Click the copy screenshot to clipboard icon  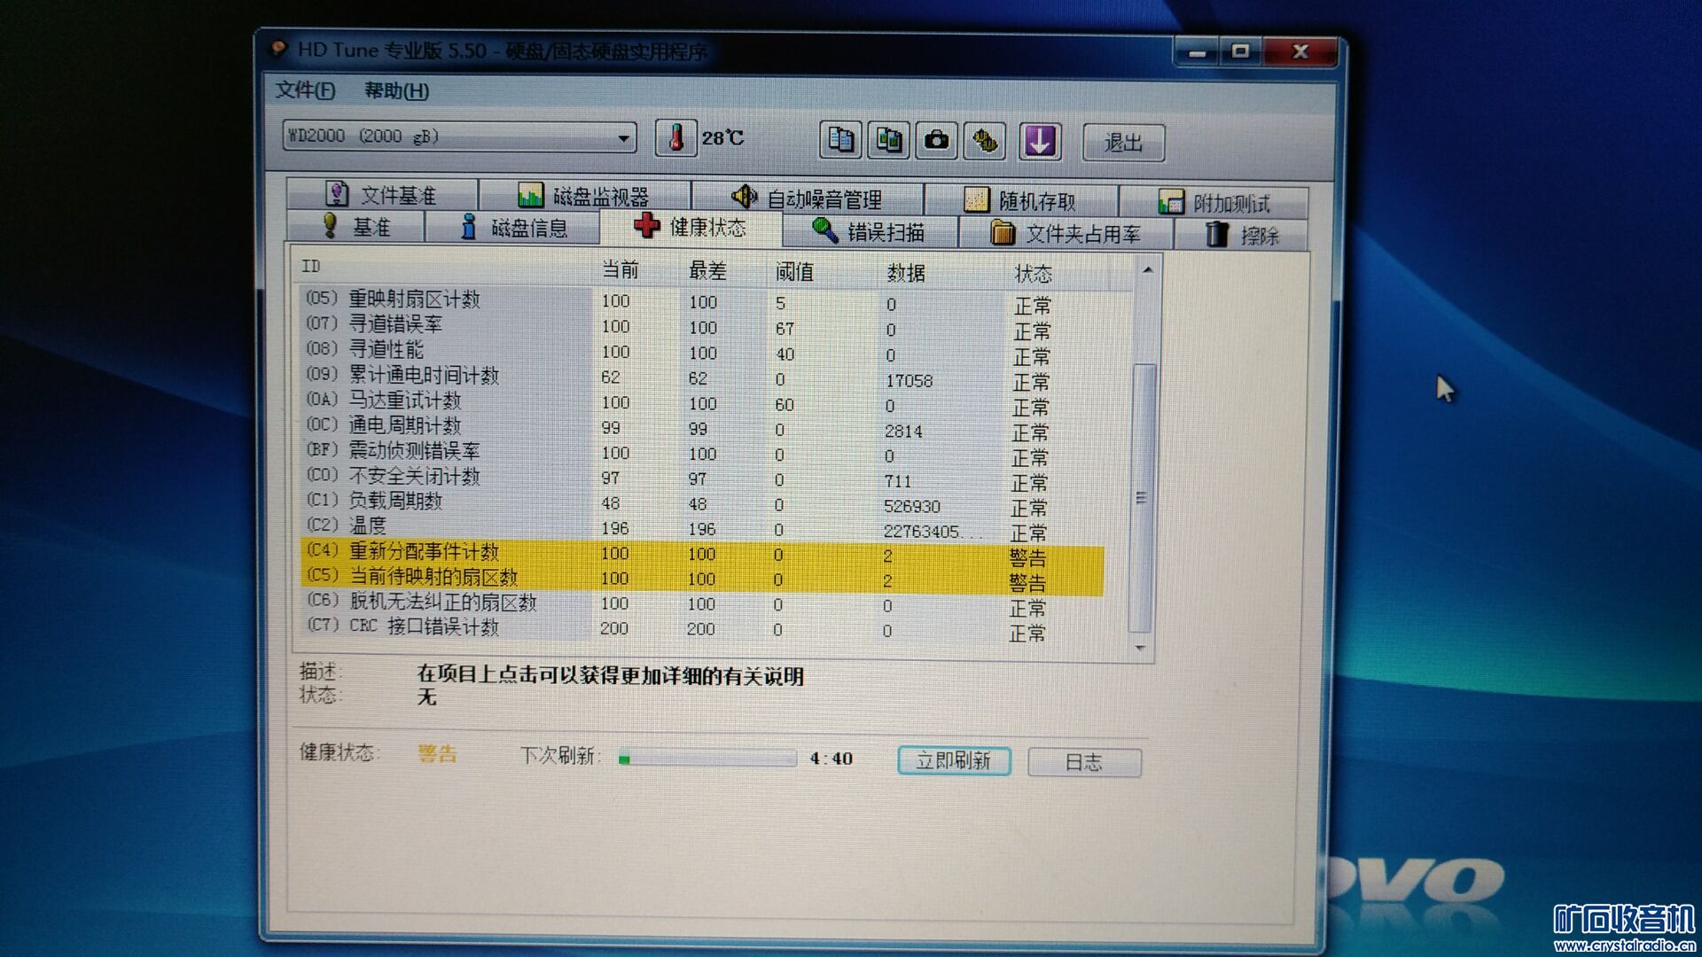coord(888,140)
